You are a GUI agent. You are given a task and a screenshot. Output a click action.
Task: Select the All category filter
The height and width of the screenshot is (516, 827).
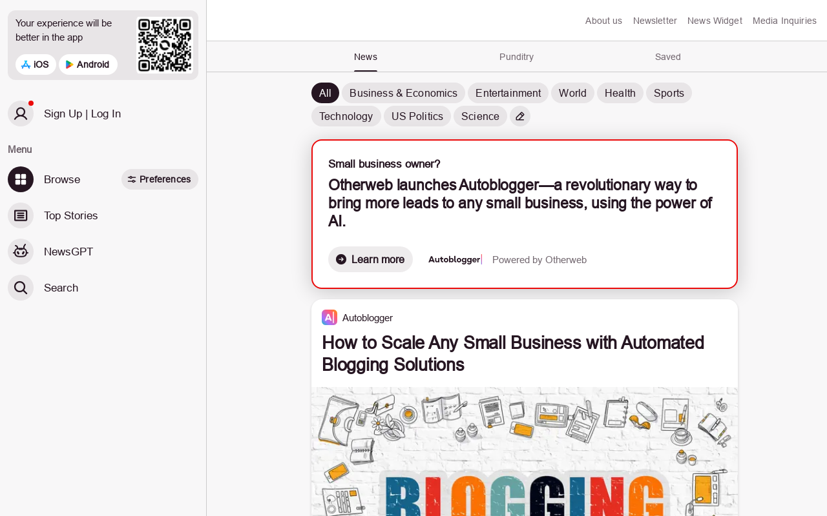coord(325,93)
